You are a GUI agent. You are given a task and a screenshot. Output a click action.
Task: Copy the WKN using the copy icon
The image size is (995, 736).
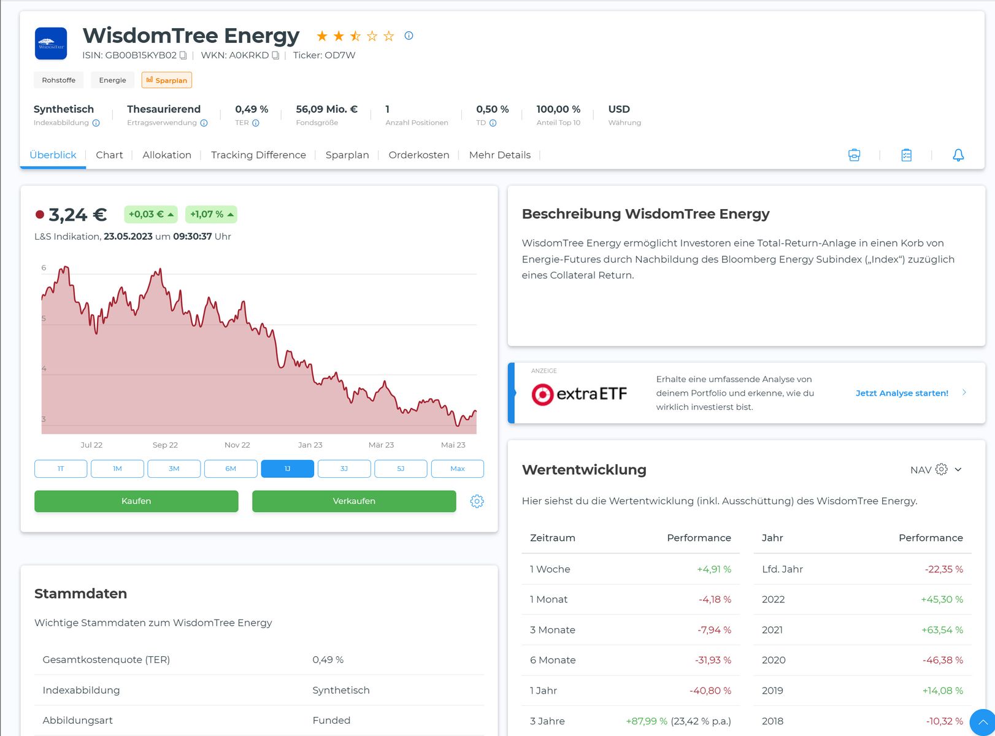[x=275, y=55]
